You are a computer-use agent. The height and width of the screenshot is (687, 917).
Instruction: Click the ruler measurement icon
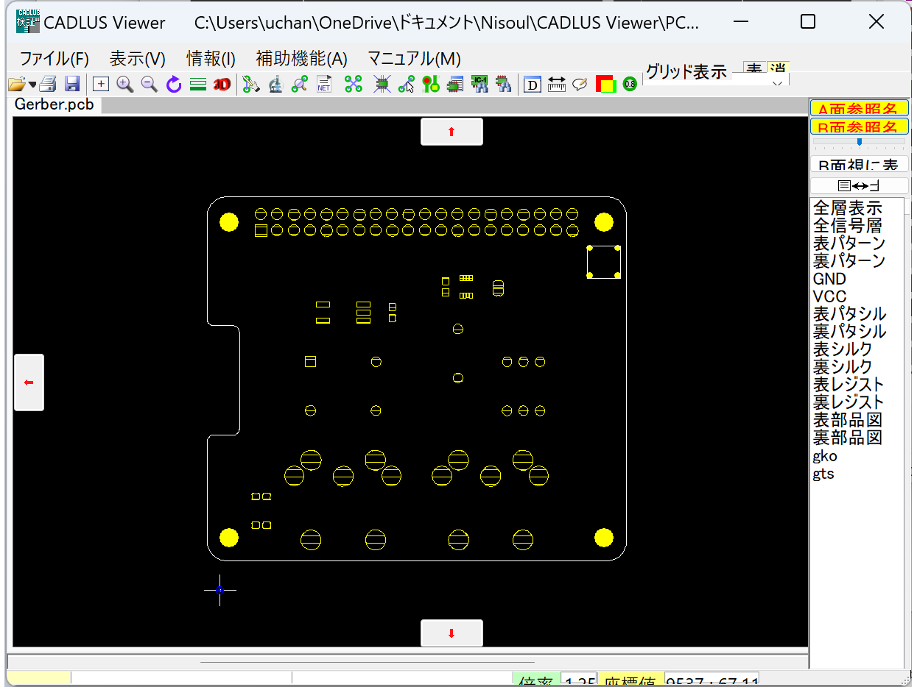[x=556, y=85]
